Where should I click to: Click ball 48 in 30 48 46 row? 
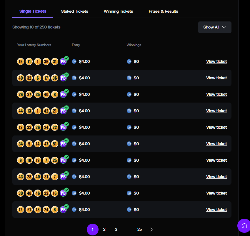(29, 193)
